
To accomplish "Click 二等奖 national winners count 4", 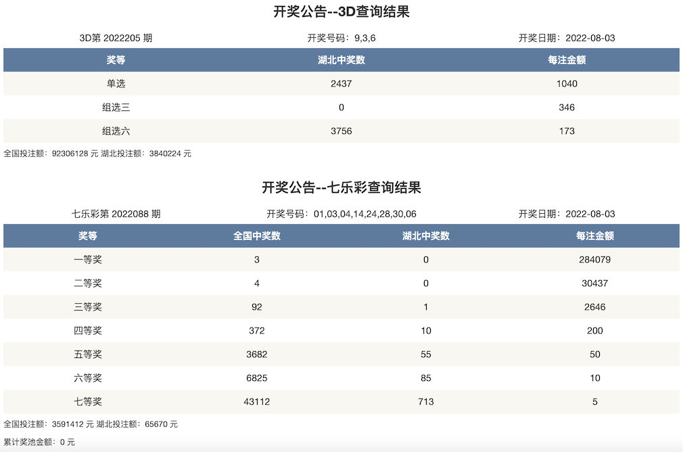I will [x=256, y=284].
